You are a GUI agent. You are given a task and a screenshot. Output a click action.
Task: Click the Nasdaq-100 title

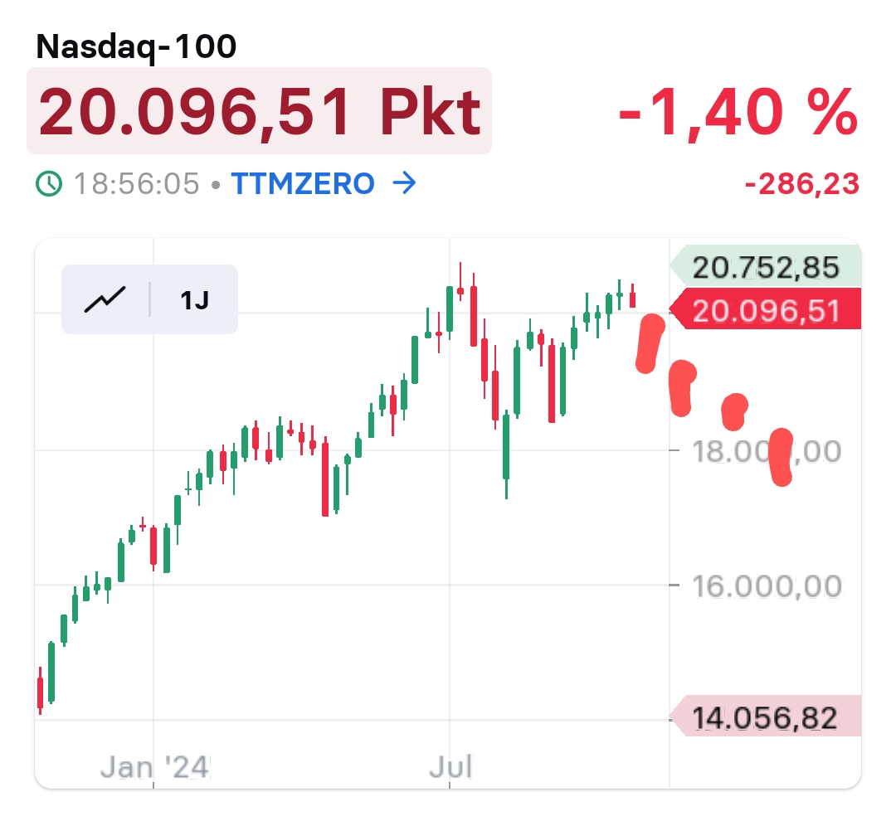[x=137, y=47]
